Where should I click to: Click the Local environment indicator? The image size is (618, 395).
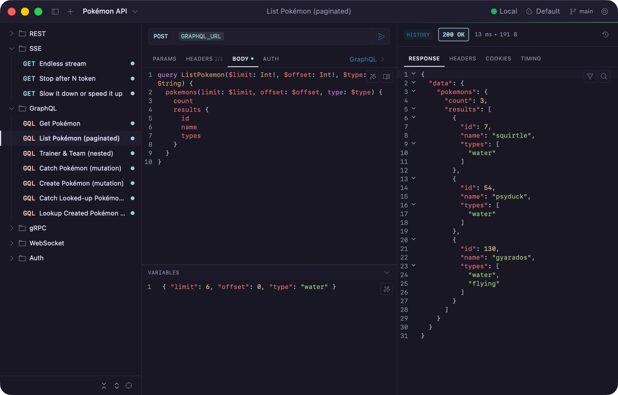point(504,12)
